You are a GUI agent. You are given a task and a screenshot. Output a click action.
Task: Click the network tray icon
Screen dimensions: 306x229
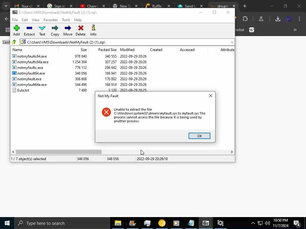pos(260,223)
